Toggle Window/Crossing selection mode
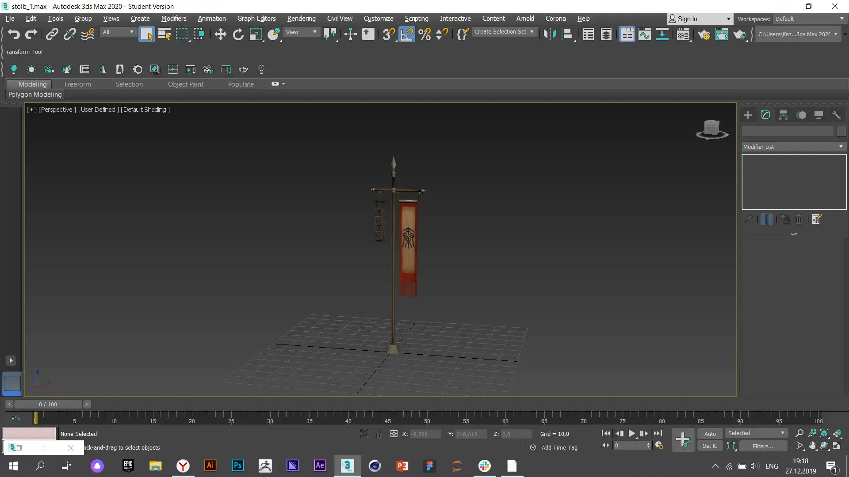 199,34
